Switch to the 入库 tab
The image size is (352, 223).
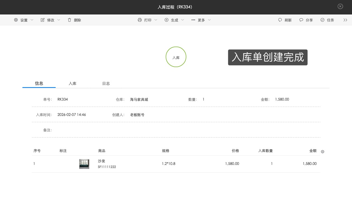[x=73, y=83]
